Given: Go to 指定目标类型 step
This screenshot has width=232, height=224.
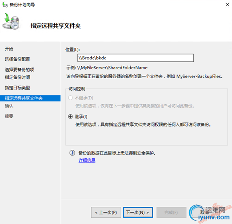Looking at the screenshot, I should pos(17,88).
